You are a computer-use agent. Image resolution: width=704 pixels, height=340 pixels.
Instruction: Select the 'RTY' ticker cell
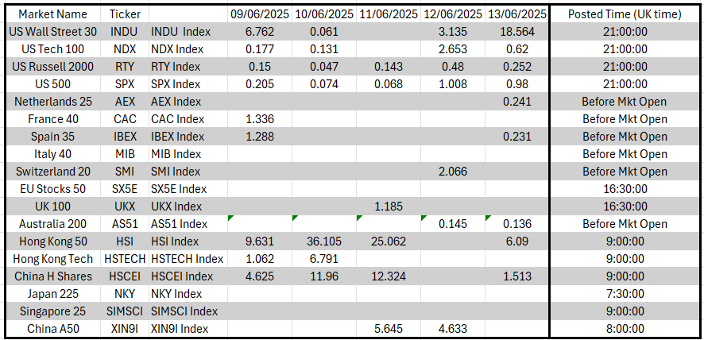pyautogui.click(x=125, y=67)
